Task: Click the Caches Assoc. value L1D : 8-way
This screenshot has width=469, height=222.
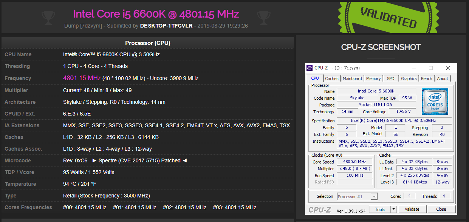Action: click(x=107, y=149)
